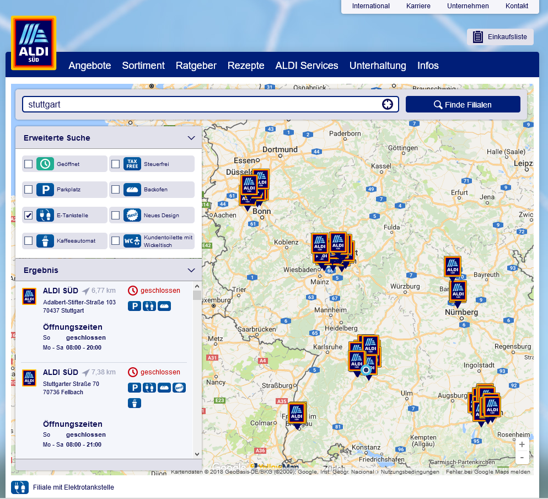This screenshot has width=548, height=499.
Task: Select the Stuttgarter Straße 70 address text
Action: coord(71,384)
